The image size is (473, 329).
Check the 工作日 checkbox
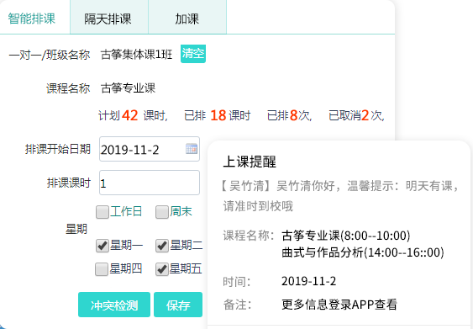click(x=102, y=212)
